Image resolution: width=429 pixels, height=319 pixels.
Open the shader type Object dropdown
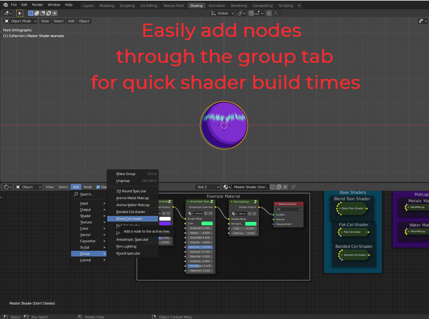[x=29, y=187]
